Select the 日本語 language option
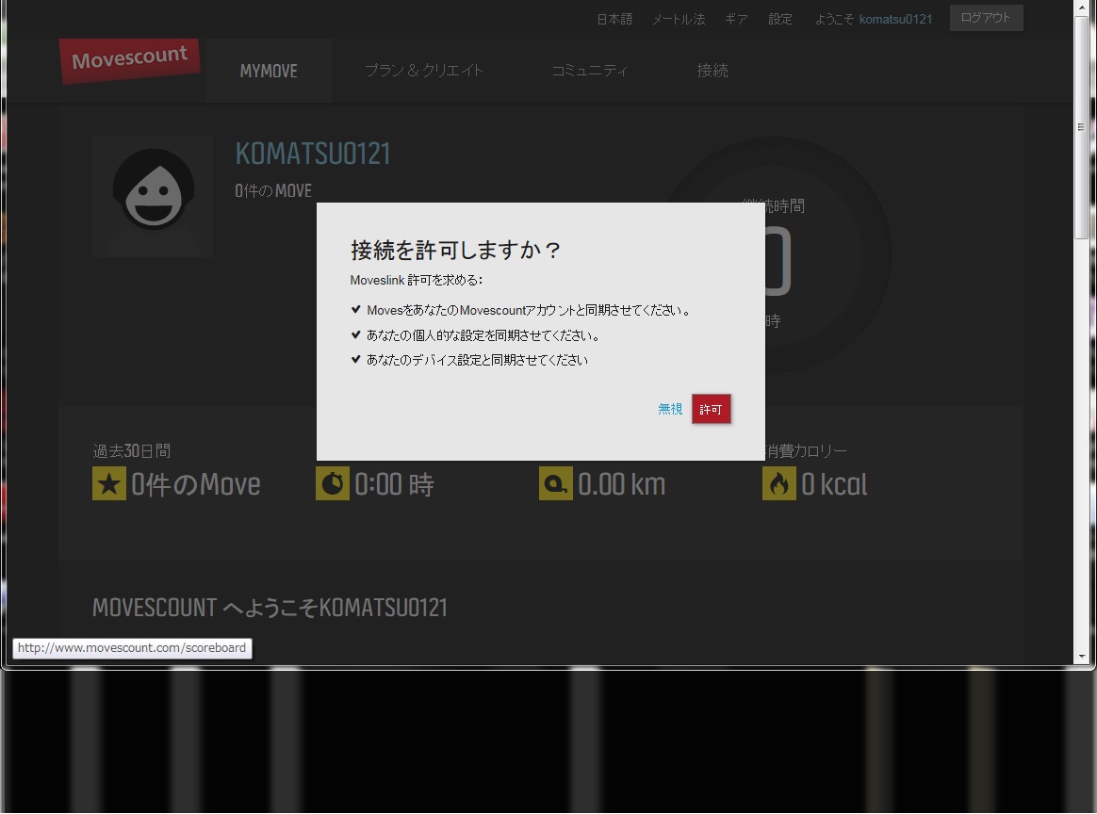1097x814 pixels. [614, 20]
